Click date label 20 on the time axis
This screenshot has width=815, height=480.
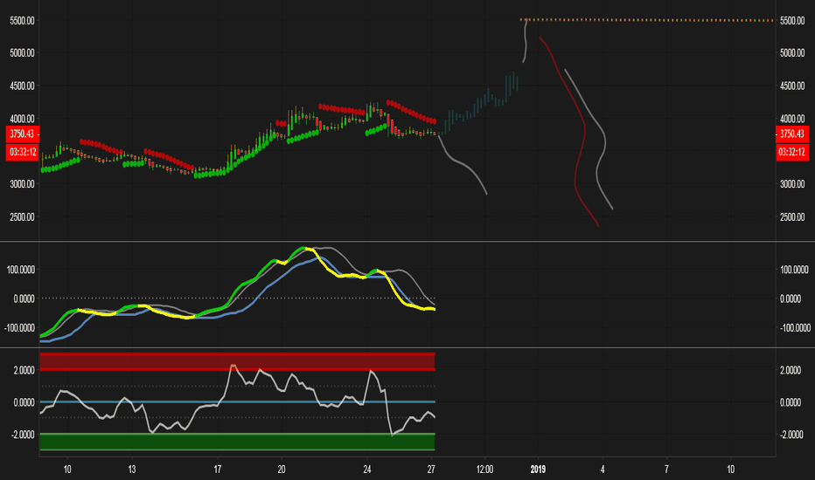tap(282, 470)
